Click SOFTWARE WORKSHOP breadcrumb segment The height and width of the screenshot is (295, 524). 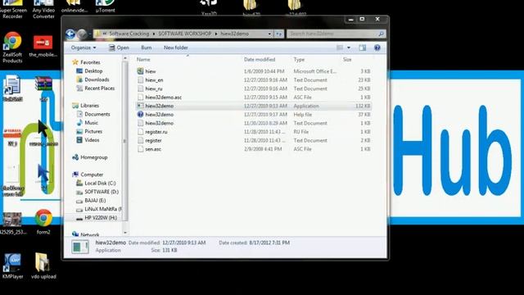[x=185, y=34]
